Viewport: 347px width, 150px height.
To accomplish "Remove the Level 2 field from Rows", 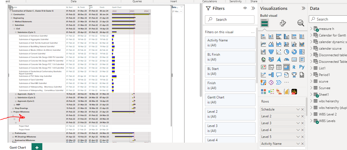I will [x=302, y=116].
